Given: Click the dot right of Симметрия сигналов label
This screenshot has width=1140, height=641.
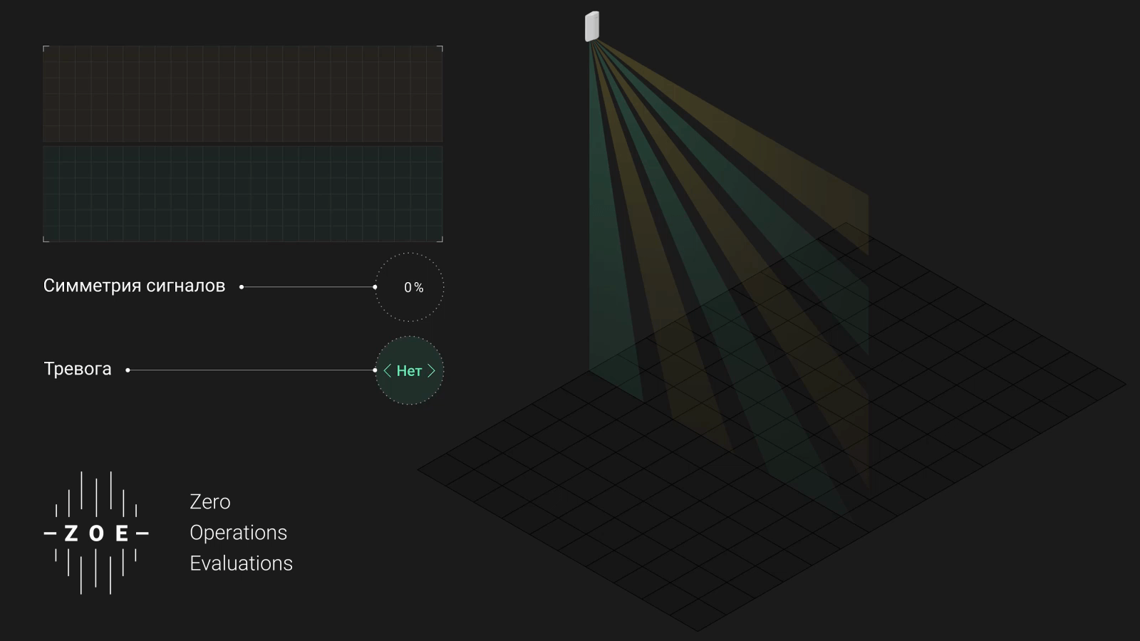Looking at the screenshot, I should [x=242, y=287].
